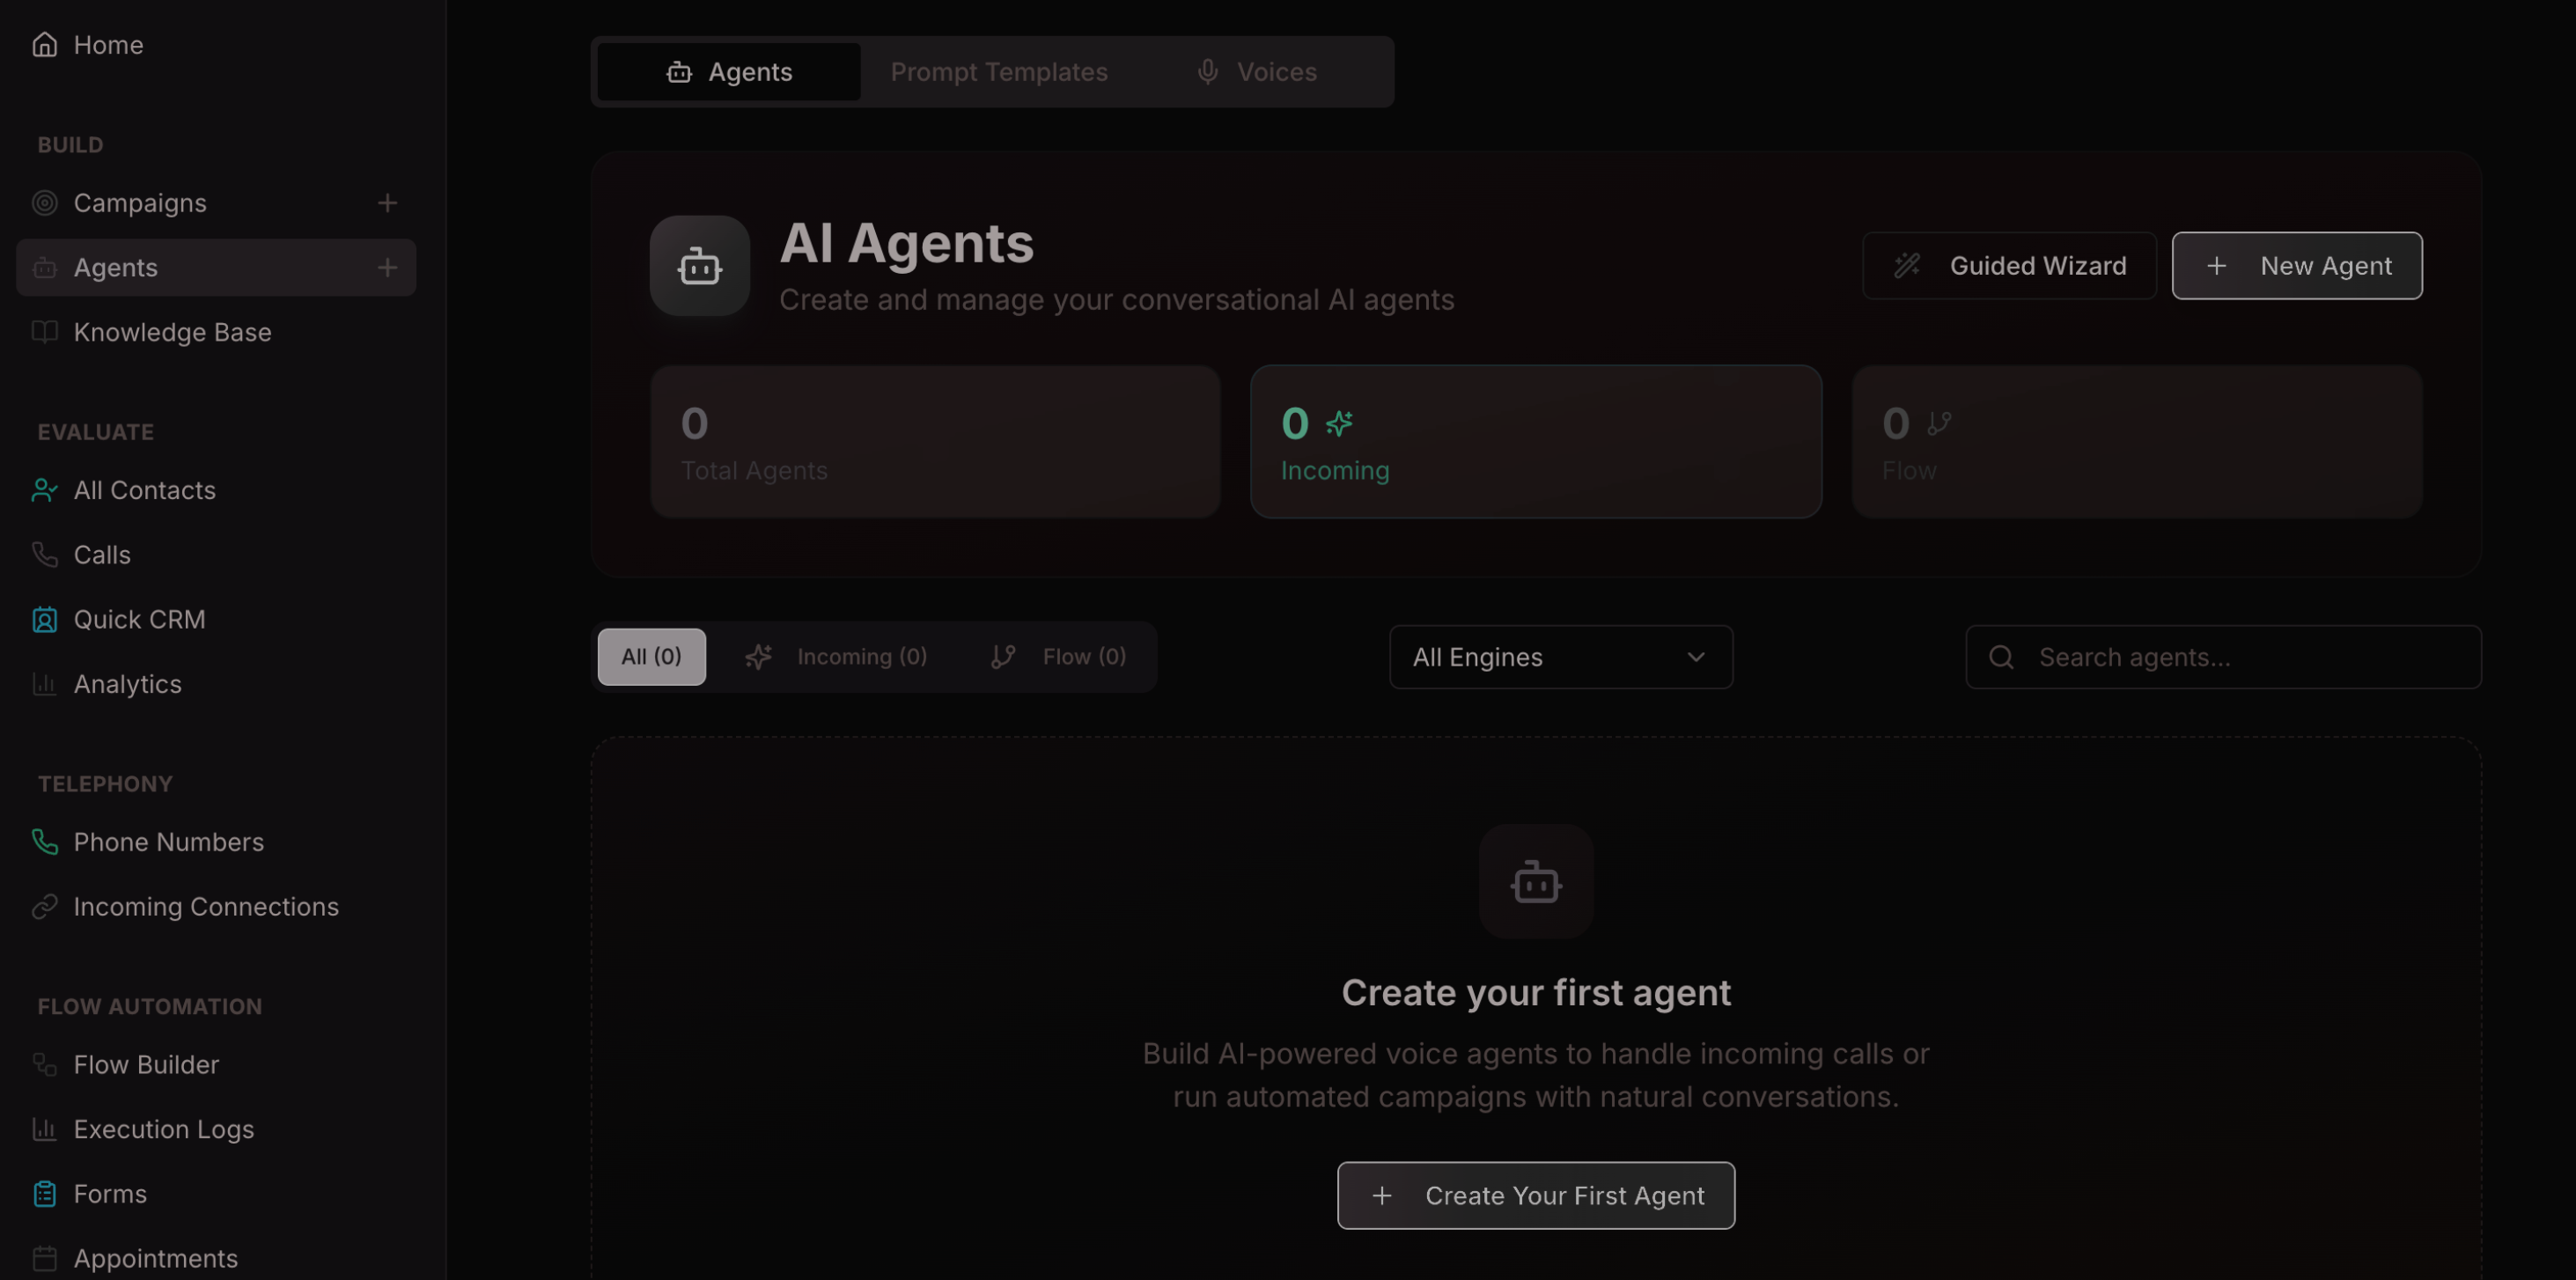Open Knowledge Base via its book icon
The width and height of the screenshot is (2576, 1280).
pos(45,332)
